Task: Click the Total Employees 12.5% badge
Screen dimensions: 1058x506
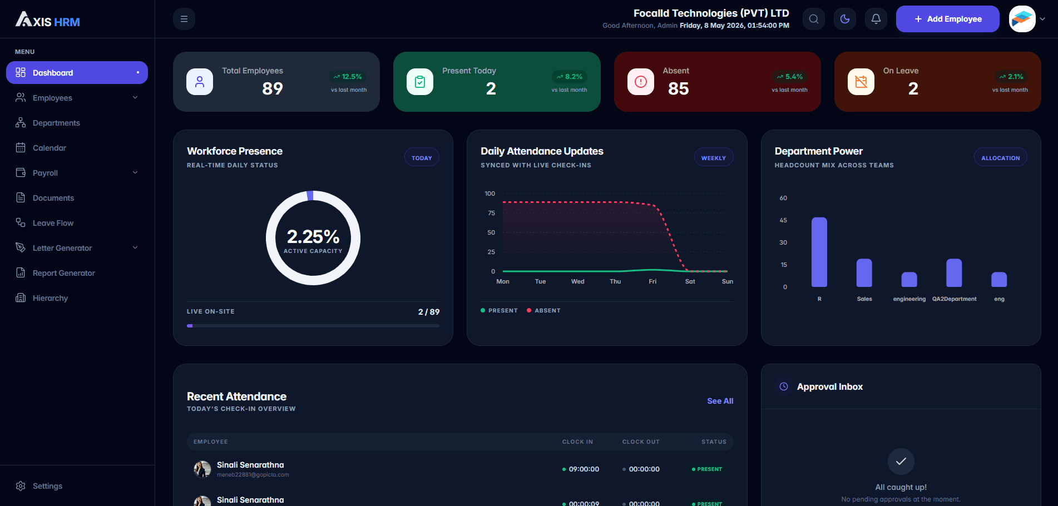Action: point(348,77)
